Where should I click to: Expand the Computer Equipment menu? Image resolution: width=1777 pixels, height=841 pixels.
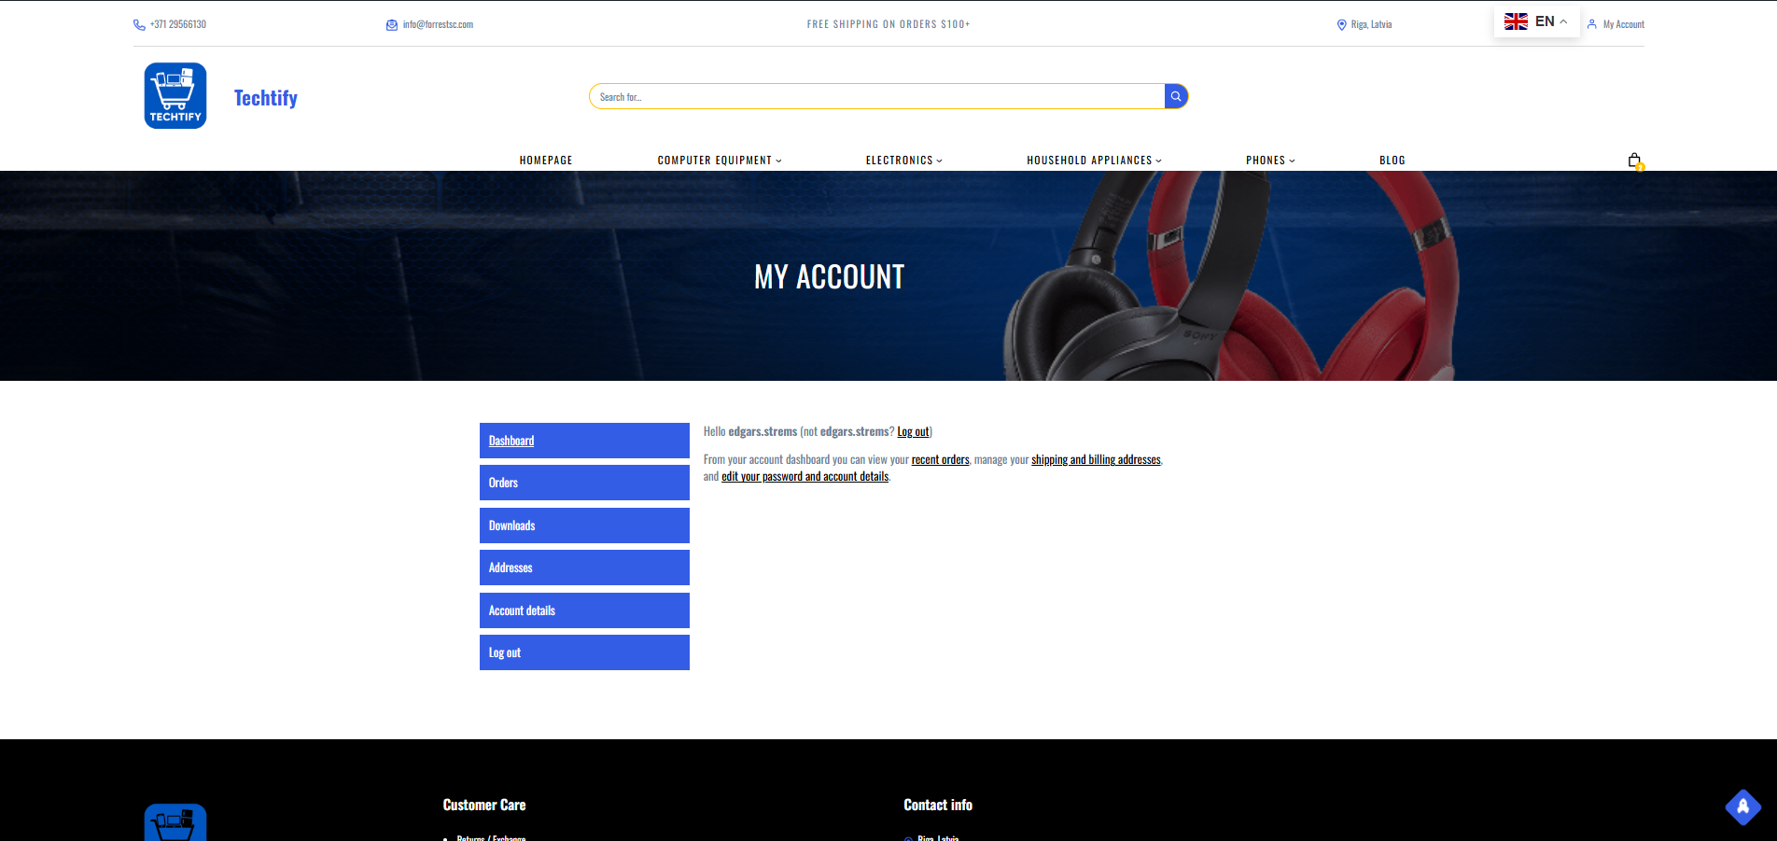click(719, 161)
